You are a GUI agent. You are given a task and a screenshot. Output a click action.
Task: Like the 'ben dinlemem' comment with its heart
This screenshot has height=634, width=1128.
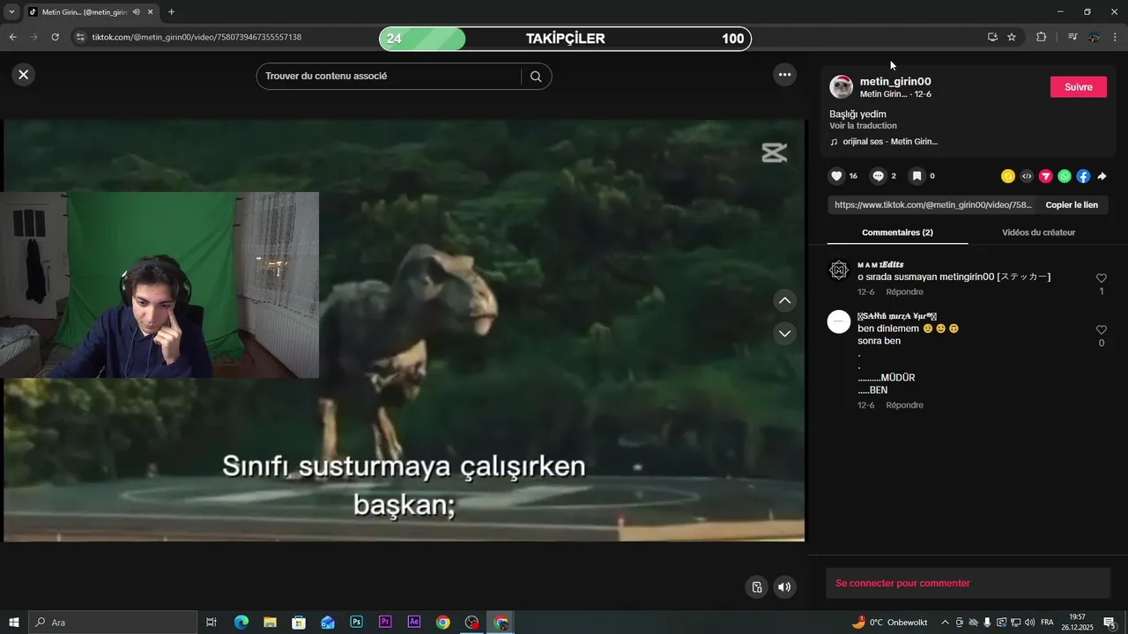click(1101, 330)
